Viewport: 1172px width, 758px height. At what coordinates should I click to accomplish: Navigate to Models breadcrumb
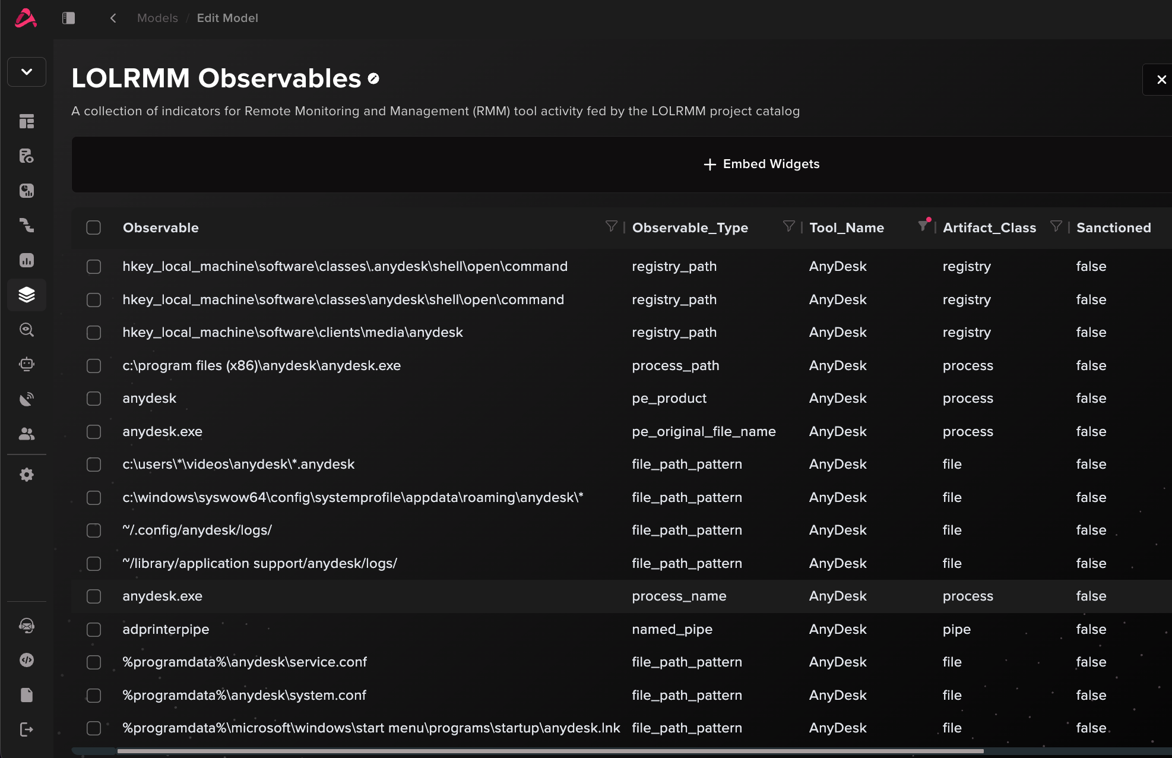(x=157, y=18)
